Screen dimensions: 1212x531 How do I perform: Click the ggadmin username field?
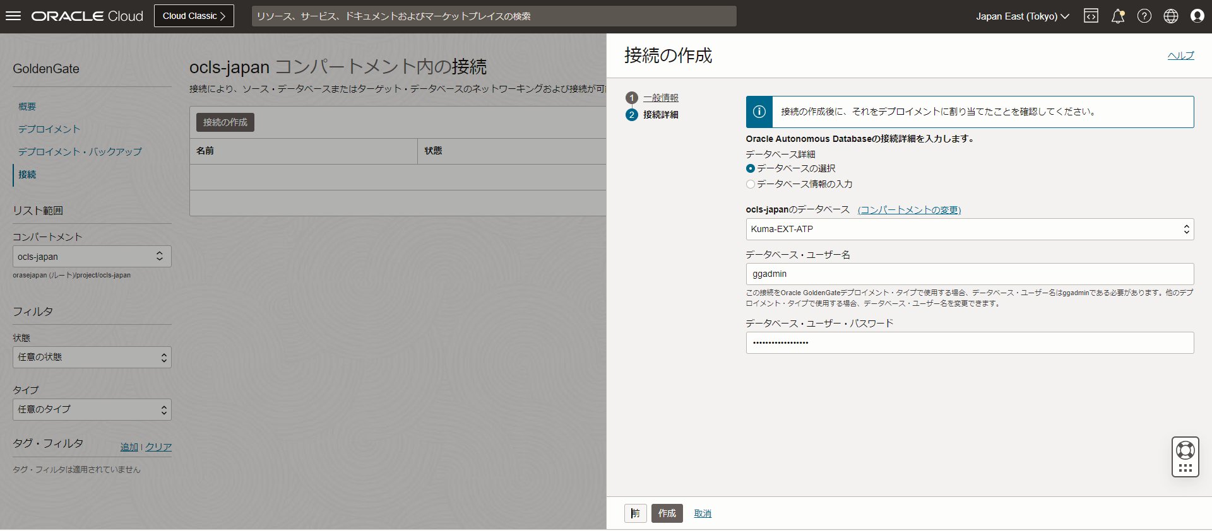970,274
